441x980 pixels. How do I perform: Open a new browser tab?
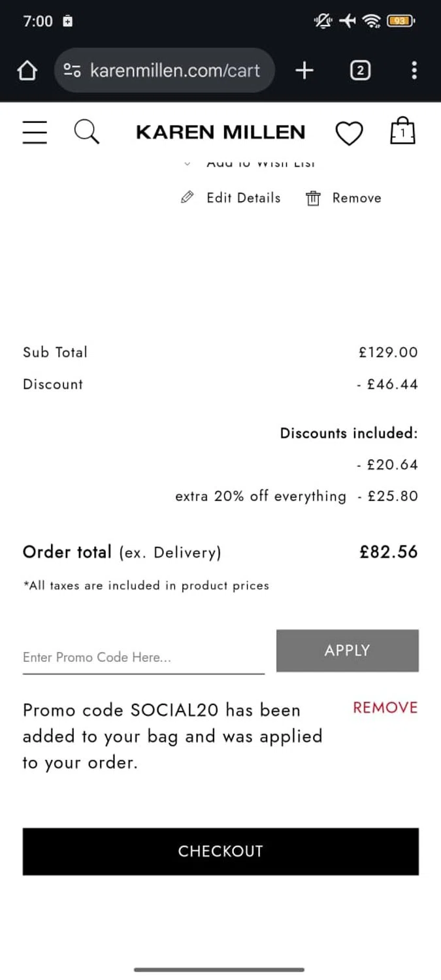[304, 71]
